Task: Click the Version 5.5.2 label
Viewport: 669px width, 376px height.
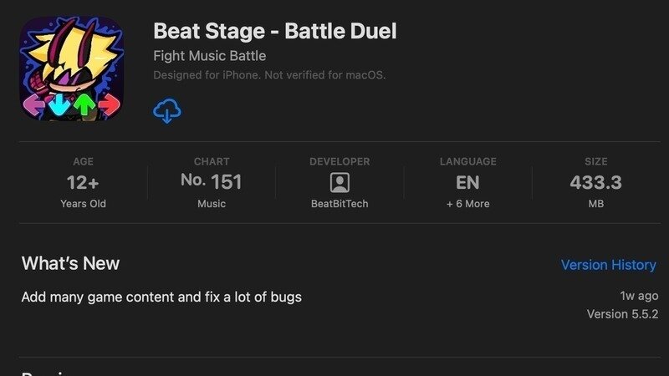Action: click(622, 314)
